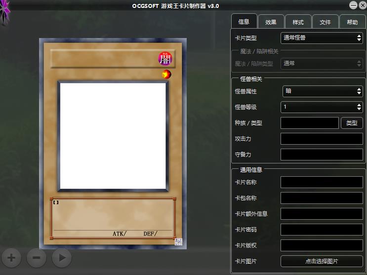Open the 帮助 tab
The height and width of the screenshot is (275, 367).
coord(352,22)
